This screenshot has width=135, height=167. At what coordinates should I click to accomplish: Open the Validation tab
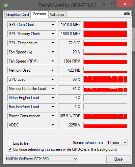tap(58, 15)
